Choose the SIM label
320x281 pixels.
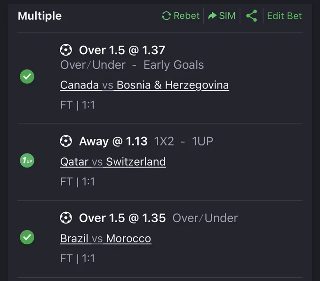[227, 16]
